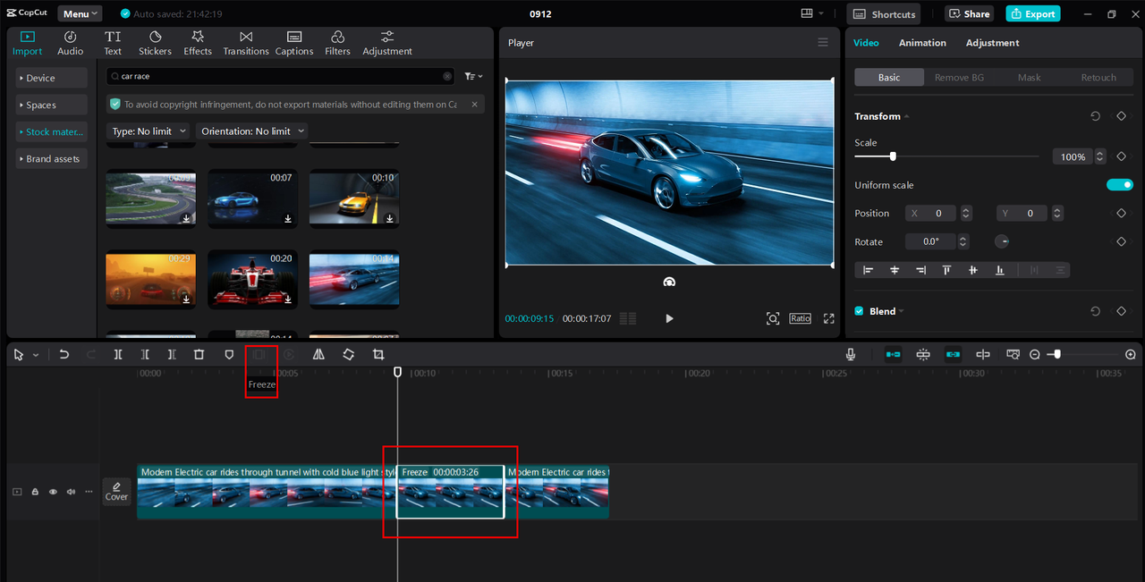Mute the video track audio
The image size is (1145, 582).
pos(71,492)
